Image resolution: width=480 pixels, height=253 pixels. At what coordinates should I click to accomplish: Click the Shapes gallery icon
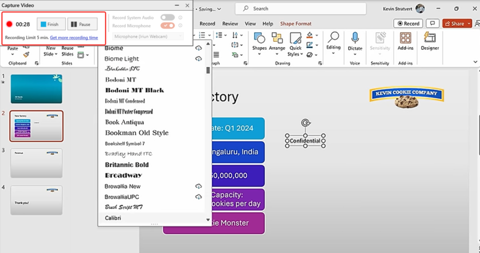pyautogui.click(x=259, y=38)
